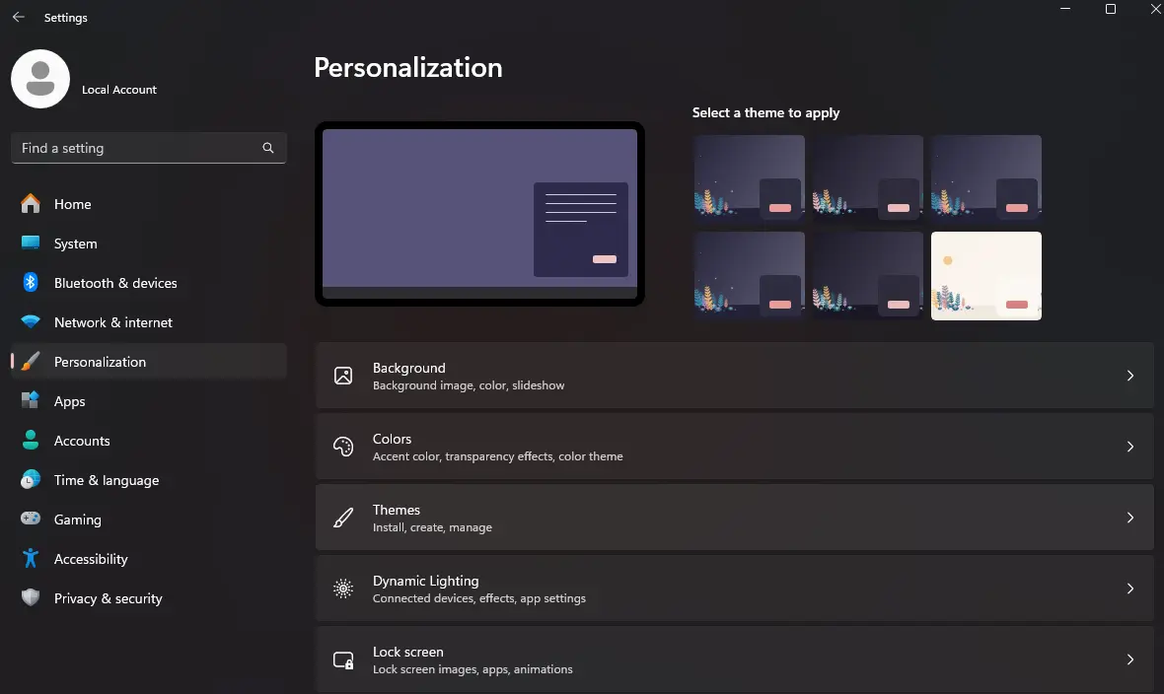This screenshot has height=694, width=1164.
Task: Expand the Dynamic Lighting chevron
Action: (1129, 589)
